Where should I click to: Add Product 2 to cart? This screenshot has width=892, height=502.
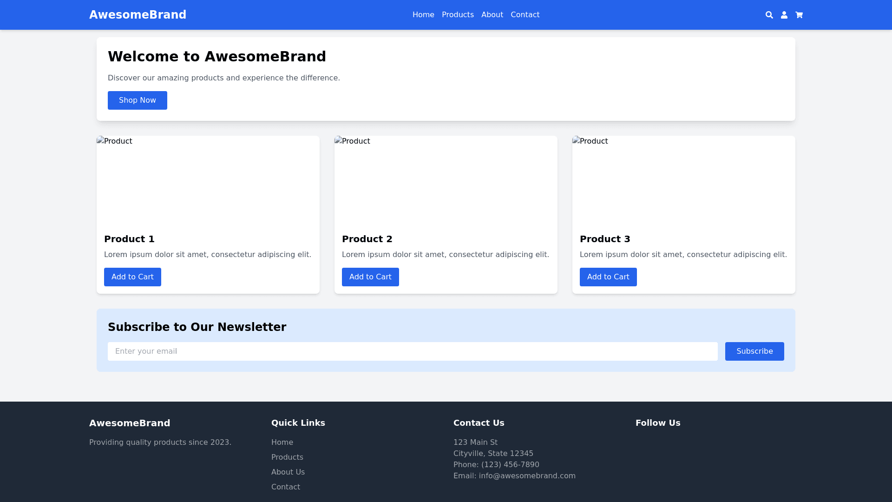370,277
